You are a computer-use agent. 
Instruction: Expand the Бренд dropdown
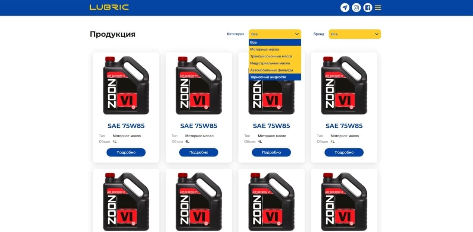point(355,34)
